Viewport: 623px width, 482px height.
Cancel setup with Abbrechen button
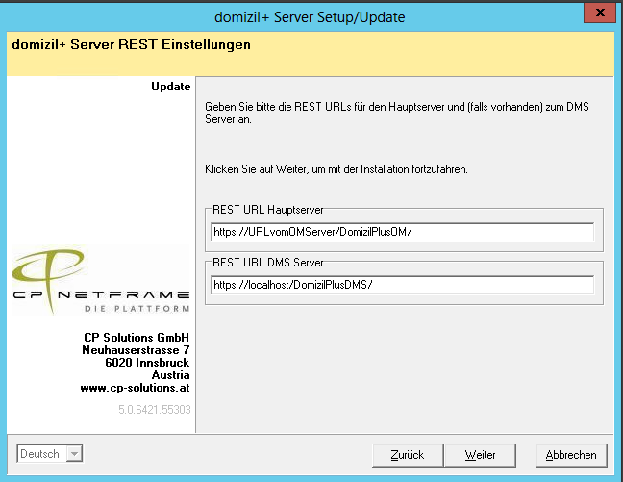571,455
